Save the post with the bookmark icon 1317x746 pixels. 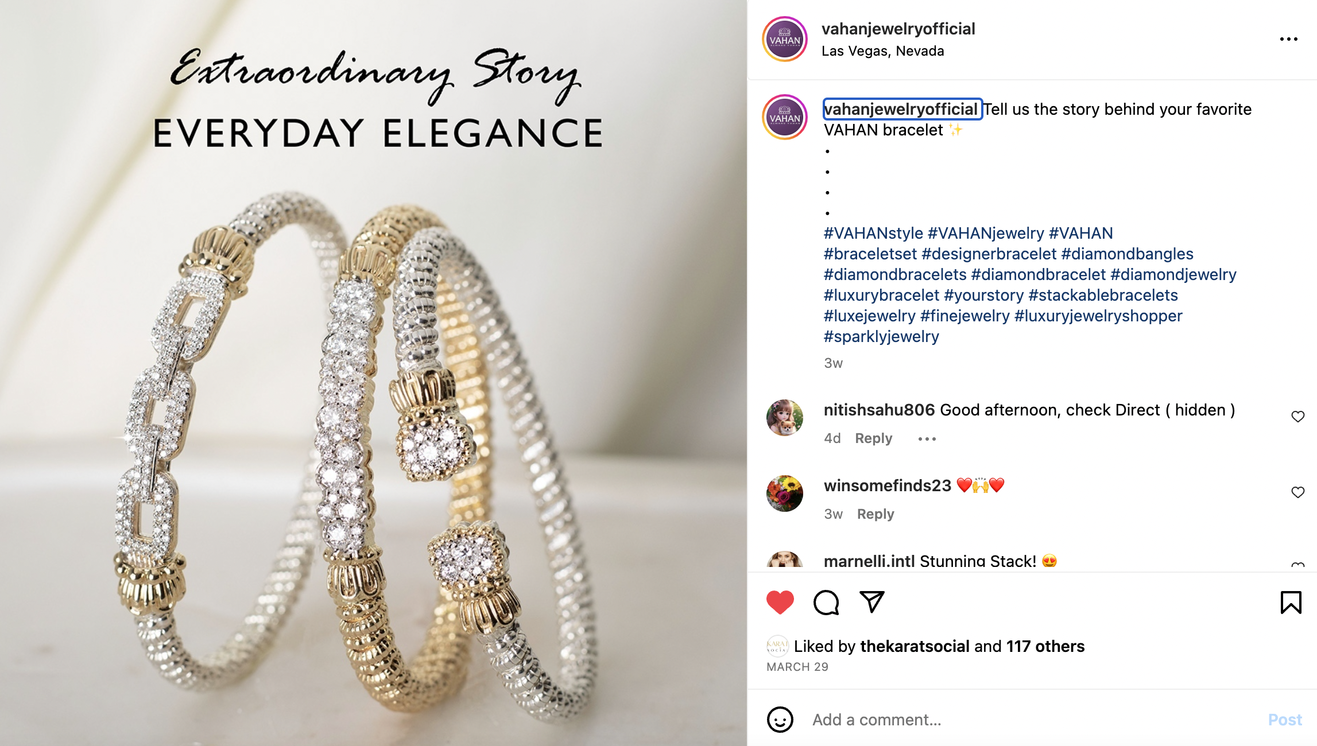[1291, 603]
